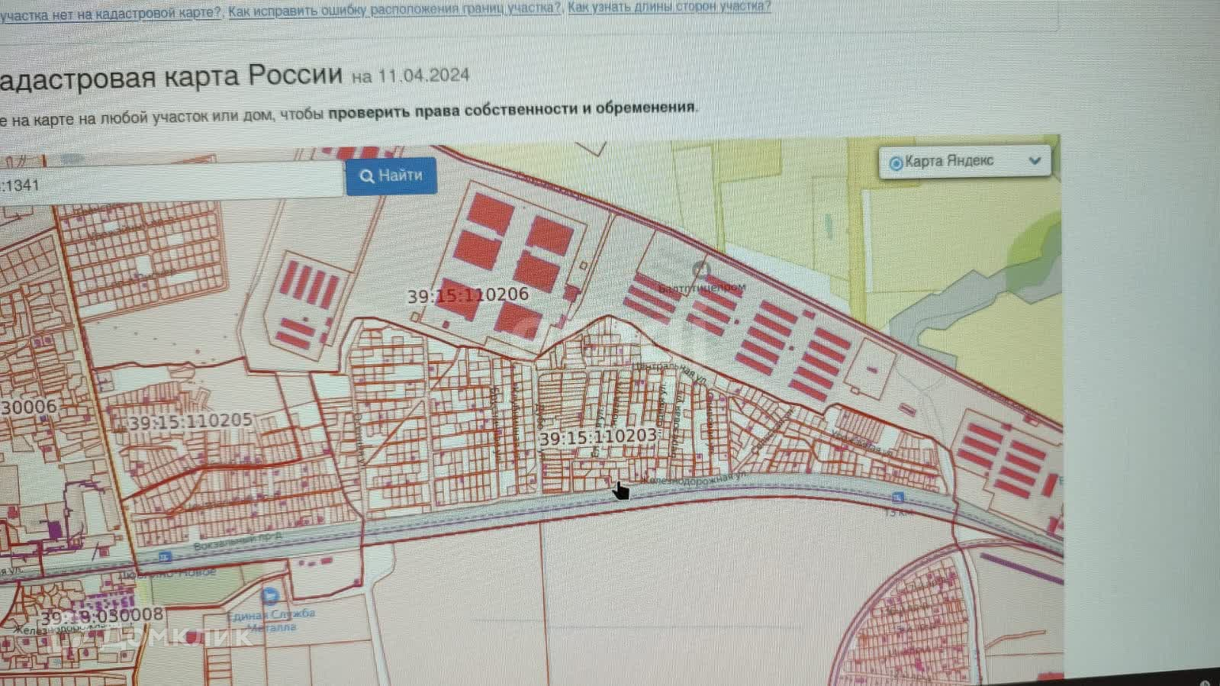The height and width of the screenshot is (686, 1220).
Task: Open link 'Как исправить ошибку расположения границ участка?'
Action: point(394,10)
